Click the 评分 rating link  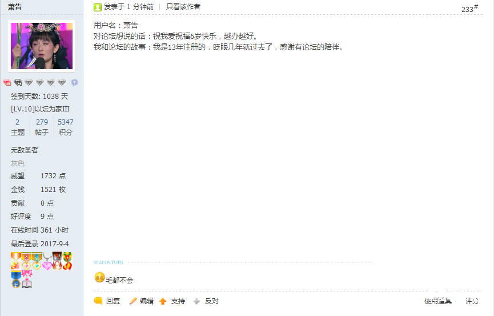(x=472, y=301)
